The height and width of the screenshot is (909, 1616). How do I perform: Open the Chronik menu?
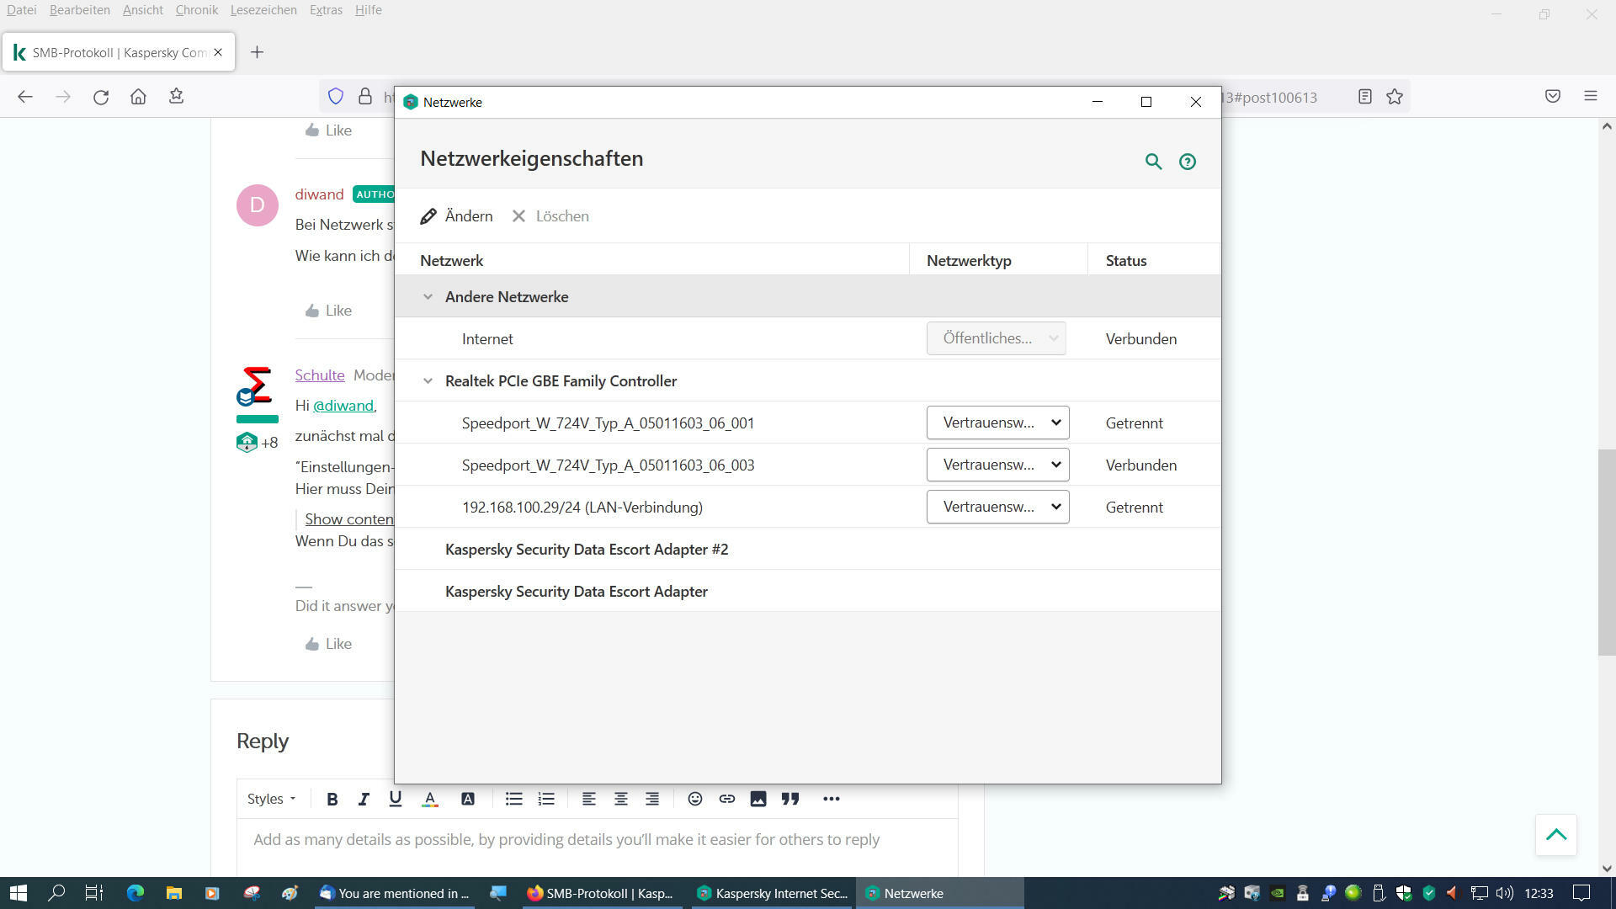pos(196,10)
